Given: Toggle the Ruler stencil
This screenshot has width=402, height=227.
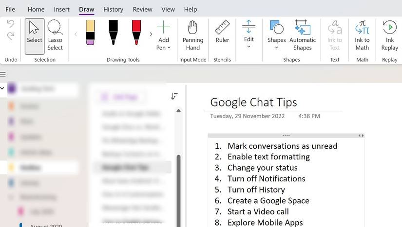Looking at the screenshot, I should click(222, 32).
